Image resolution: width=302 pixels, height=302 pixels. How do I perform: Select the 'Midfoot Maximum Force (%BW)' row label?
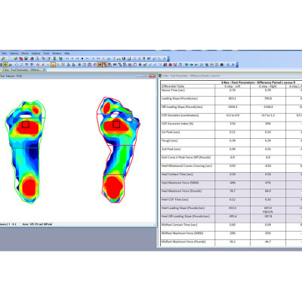[x=182, y=233]
